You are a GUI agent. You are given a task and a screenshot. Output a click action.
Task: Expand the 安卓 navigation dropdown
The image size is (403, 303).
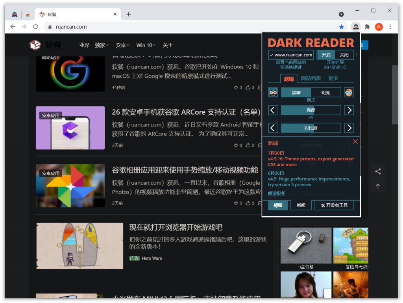122,45
